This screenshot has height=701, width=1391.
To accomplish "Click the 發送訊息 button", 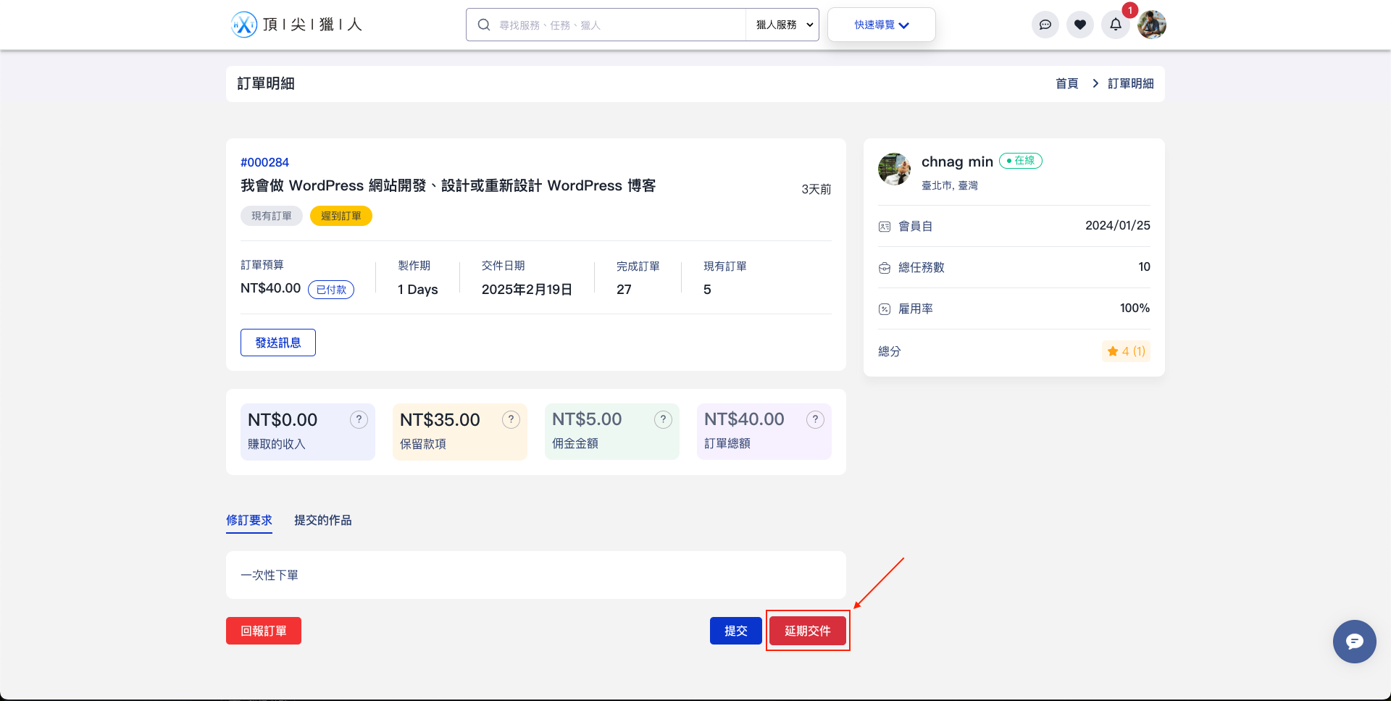I will pos(277,343).
